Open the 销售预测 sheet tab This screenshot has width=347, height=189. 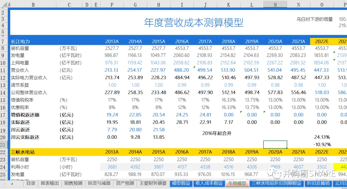click(x=73, y=183)
